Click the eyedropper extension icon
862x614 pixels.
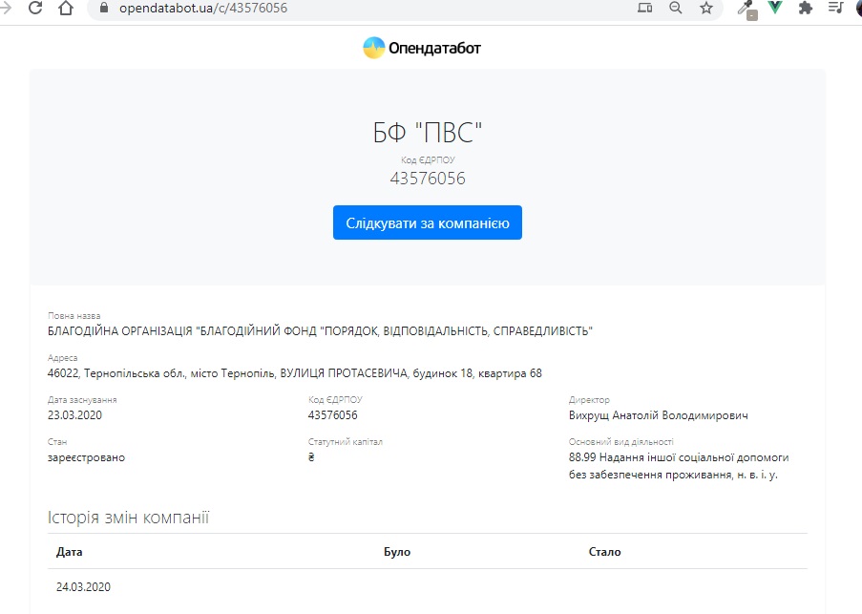point(746,9)
